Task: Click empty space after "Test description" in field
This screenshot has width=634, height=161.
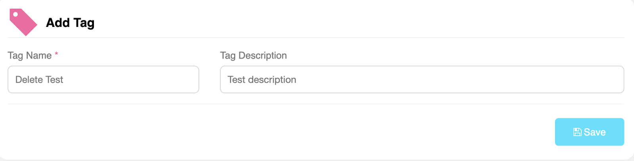Action: pos(456,80)
